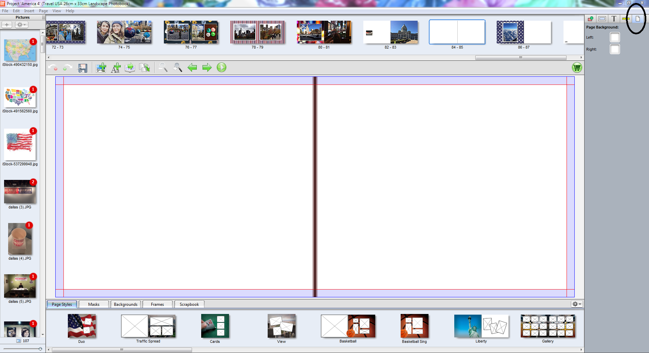Switch to the Scrapbook tab
This screenshot has height=353, width=649.
[x=189, y=304]
